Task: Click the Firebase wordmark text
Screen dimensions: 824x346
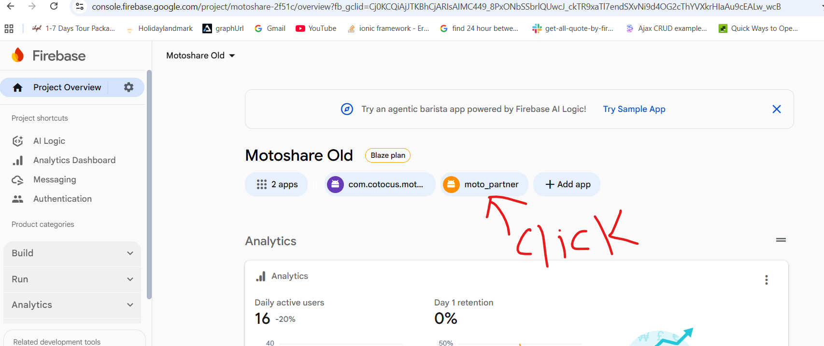Action: (59, 56)
